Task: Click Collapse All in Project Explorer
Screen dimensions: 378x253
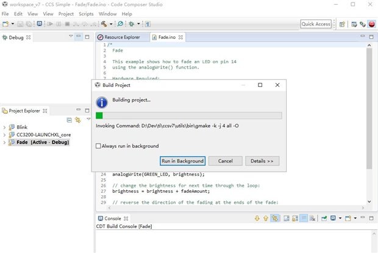Action: 69,120
